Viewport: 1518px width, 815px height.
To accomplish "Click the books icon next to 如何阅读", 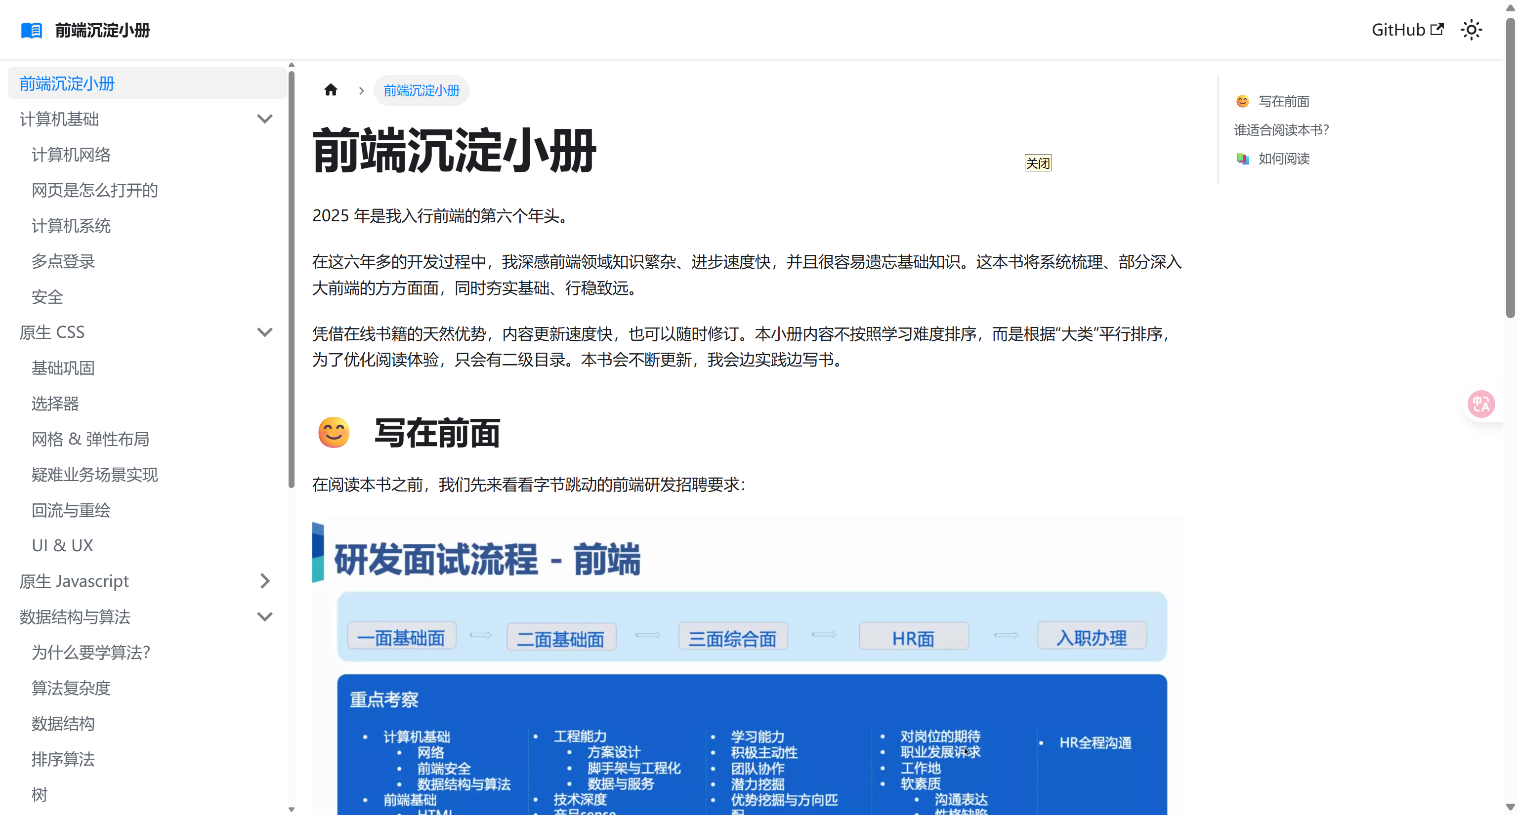I will 1242,159.
